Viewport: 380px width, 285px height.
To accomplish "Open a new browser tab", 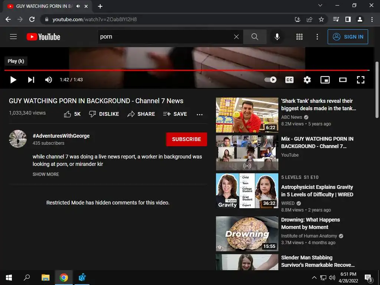I will coord(100,6).
